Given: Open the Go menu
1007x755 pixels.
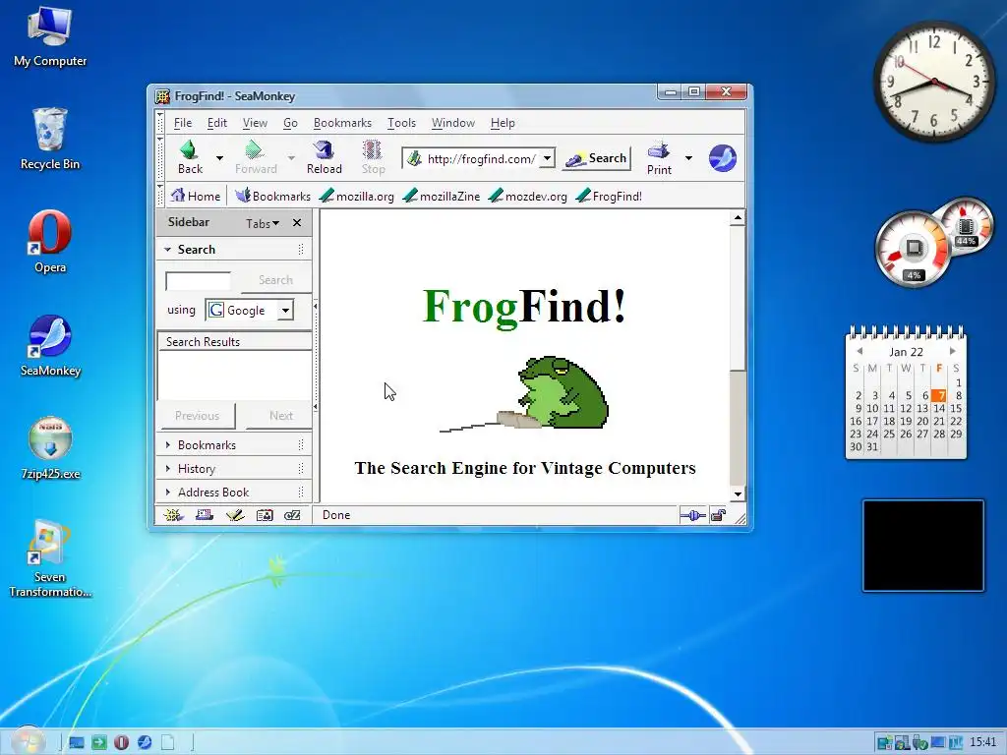Looking at the screenshot, I should coord(290,123).
